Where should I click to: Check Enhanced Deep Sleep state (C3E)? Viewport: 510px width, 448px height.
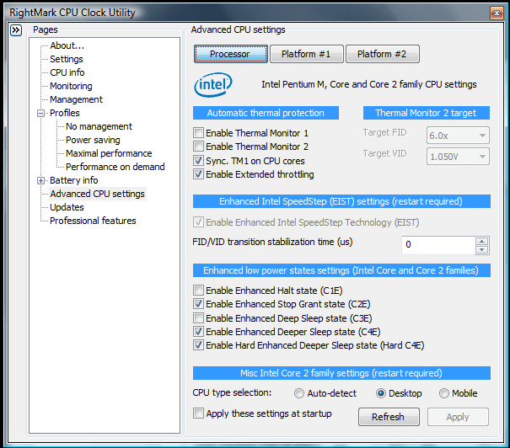(198, 317)
